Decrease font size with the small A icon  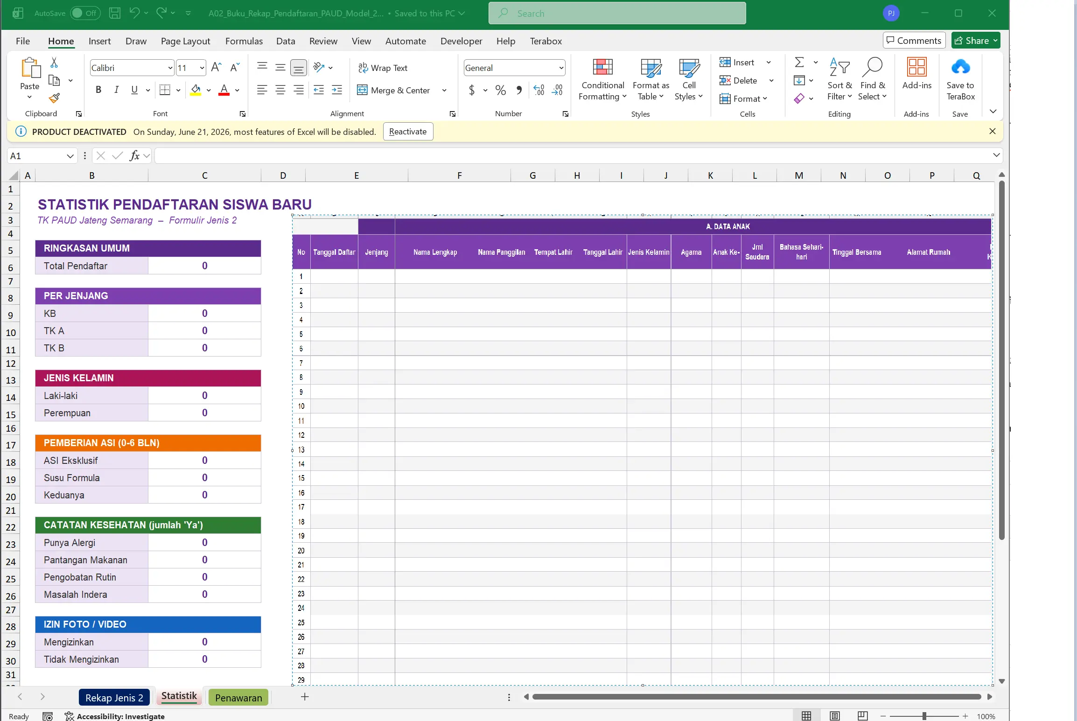(235, 68)
